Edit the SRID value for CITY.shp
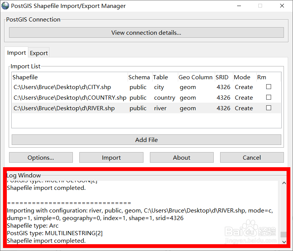Viewport: 293px width, 251px height. point(223,87)
